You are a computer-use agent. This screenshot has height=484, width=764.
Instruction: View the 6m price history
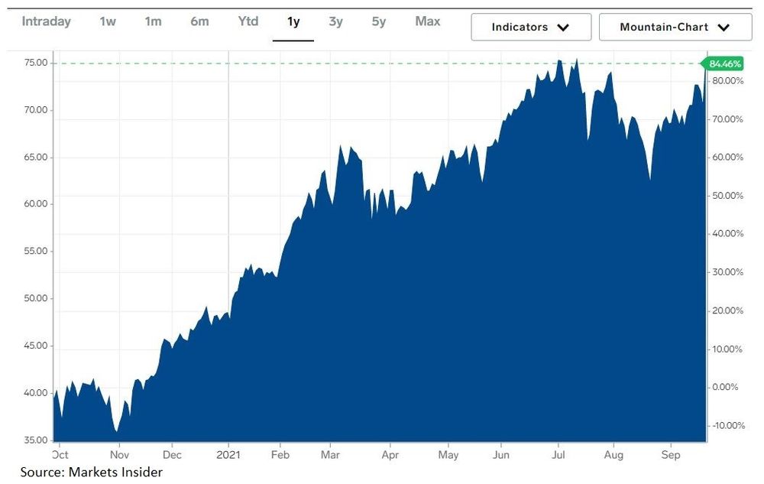199,22
